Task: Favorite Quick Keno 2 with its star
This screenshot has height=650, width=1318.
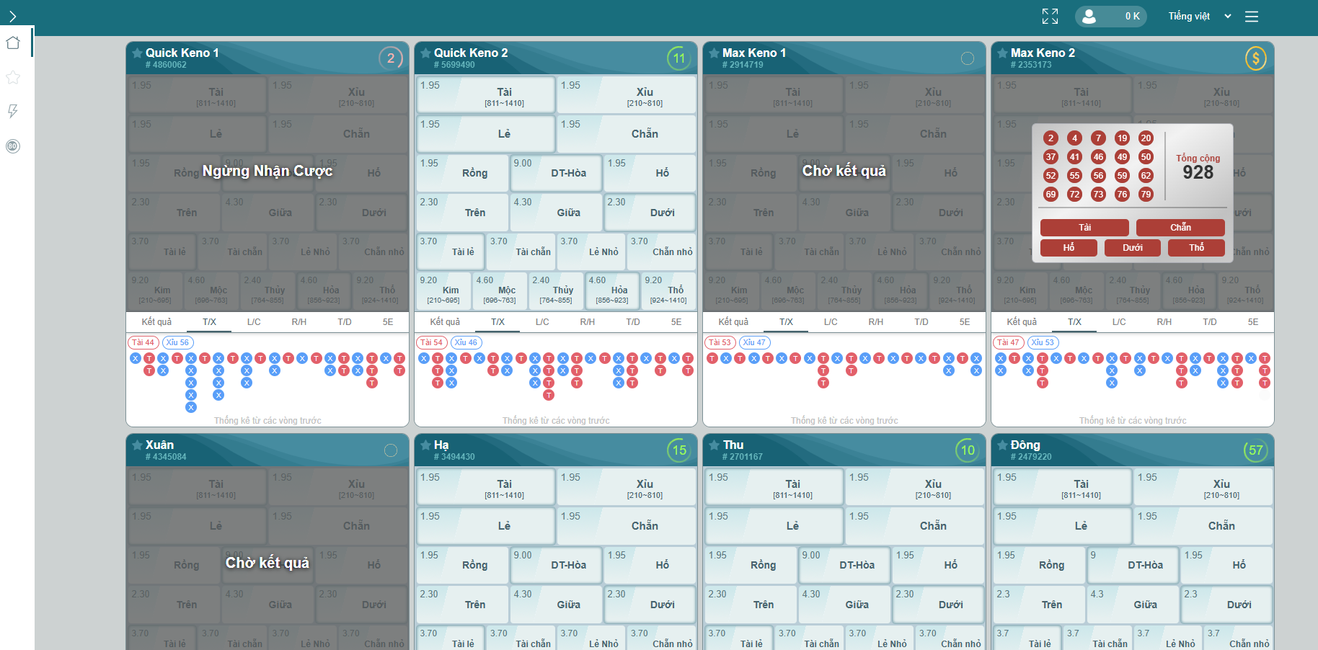Action: (x=425, y=53)
